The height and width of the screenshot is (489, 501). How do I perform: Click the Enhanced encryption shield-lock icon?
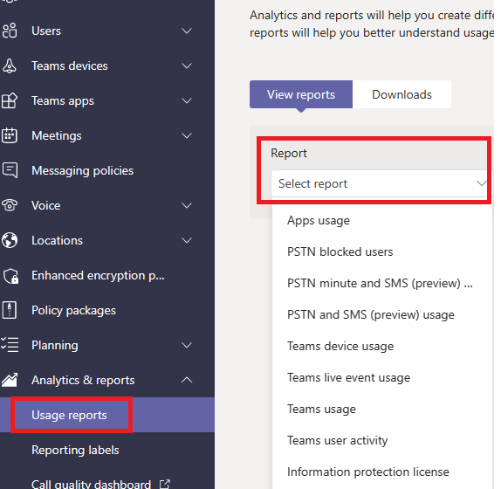(10, 276)
